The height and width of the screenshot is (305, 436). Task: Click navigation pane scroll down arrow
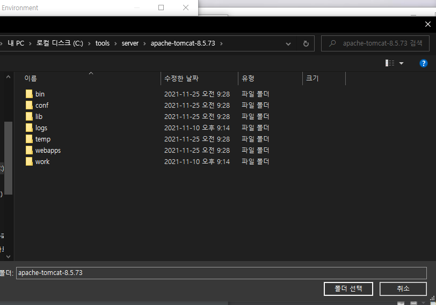[x=9, y=257]
